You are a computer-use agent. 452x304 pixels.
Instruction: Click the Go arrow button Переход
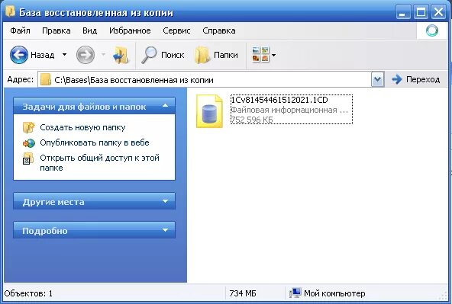pos(416,79)
